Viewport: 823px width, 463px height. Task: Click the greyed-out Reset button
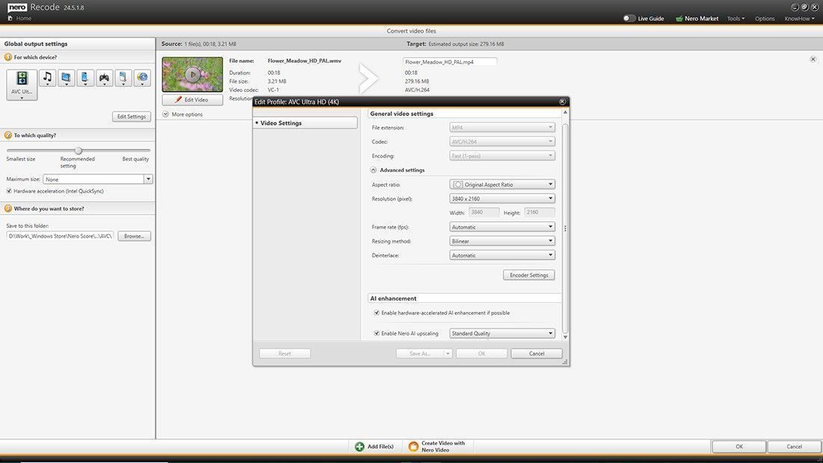point(284,354)
